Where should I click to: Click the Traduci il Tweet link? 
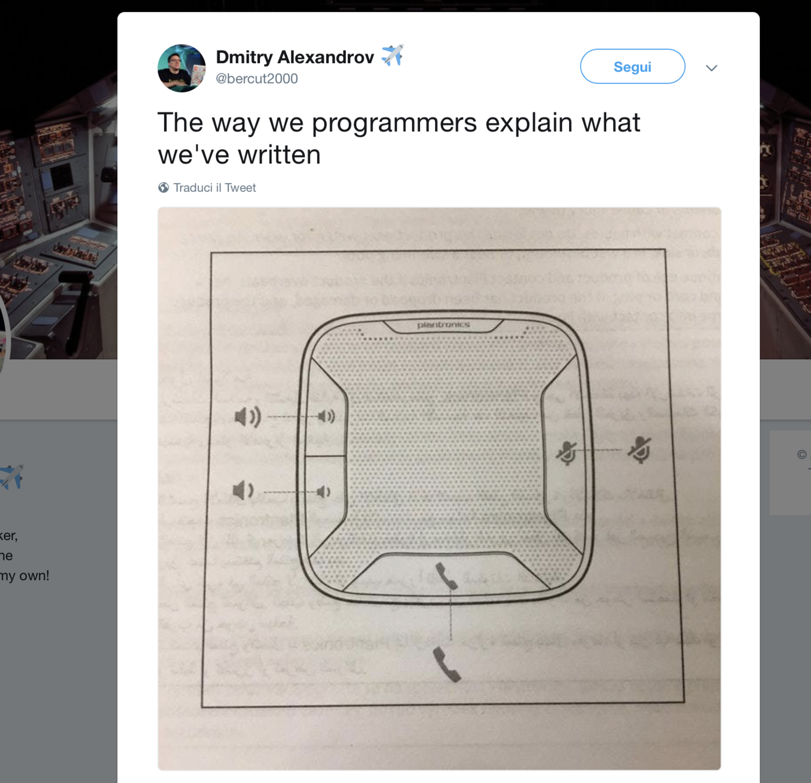coord(214,187)
